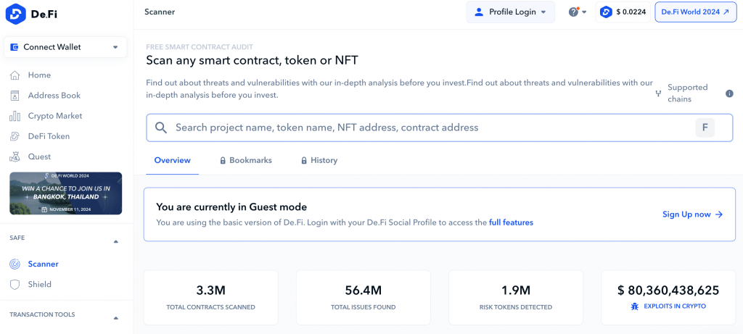This screenshot has width=743, height=334.
Task: Select the Shield tool in sidebar
Action: (39, 285)
